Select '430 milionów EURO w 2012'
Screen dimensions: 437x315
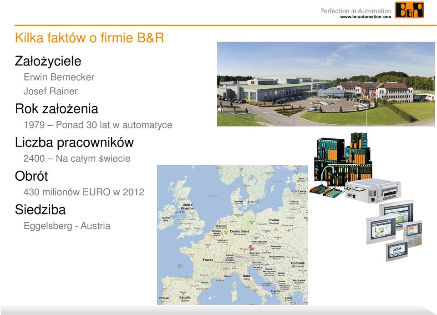pyautogui.click(x=84, y=192)
